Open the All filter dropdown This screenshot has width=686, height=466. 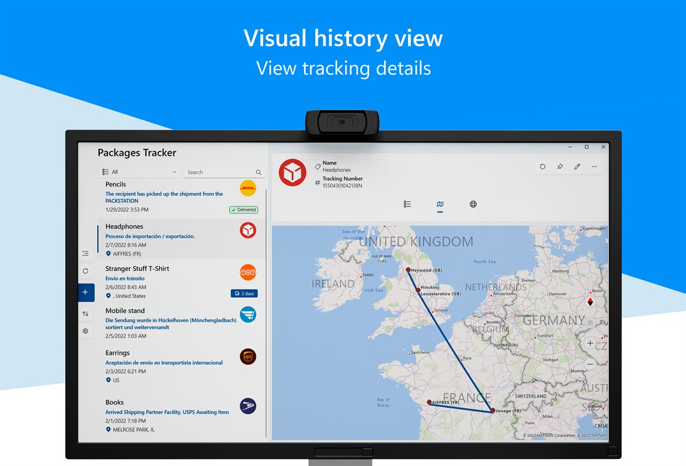(139, 171)
